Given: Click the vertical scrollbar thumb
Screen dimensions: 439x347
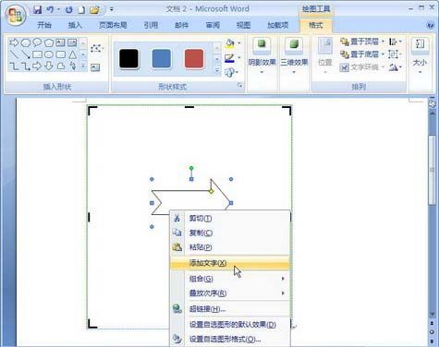Looking at the screenshot, I should point(433,170).
